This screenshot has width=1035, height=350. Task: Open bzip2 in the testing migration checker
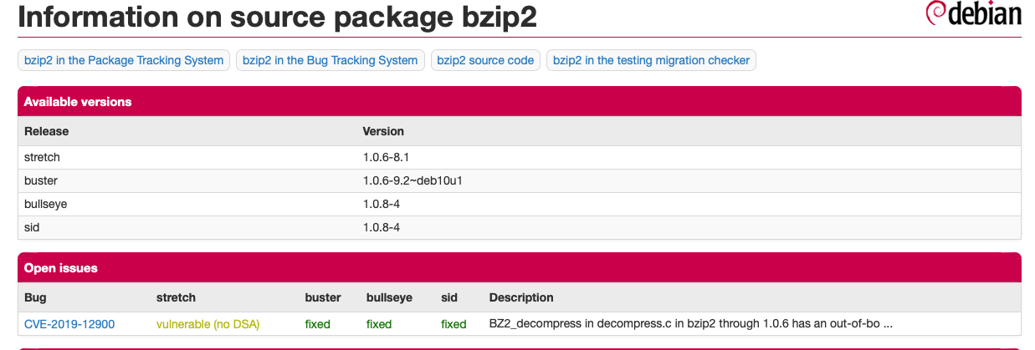click(651, 60)
